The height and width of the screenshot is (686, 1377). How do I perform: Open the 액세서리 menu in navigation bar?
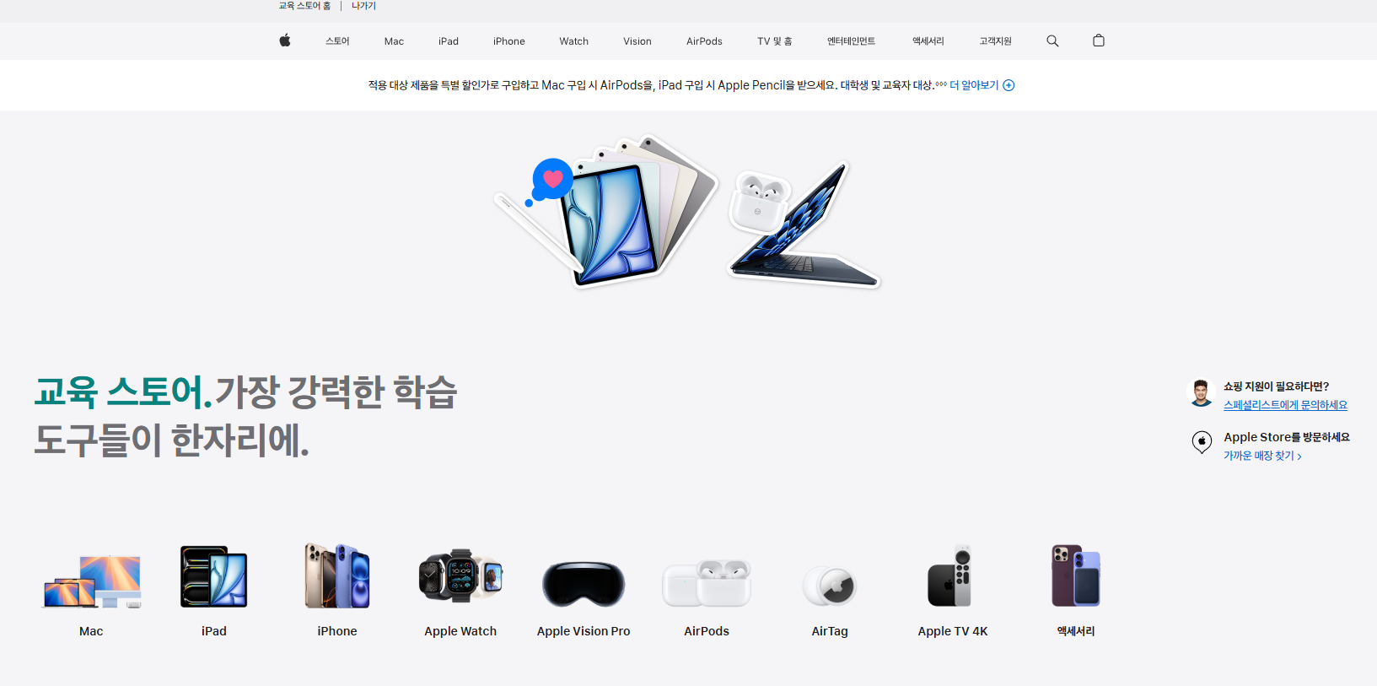[x=928, y=41]
